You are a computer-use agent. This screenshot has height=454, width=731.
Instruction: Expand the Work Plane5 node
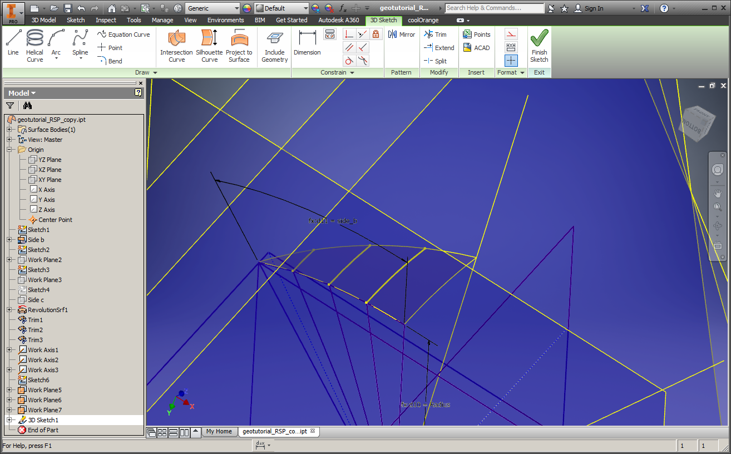point(9,390)
